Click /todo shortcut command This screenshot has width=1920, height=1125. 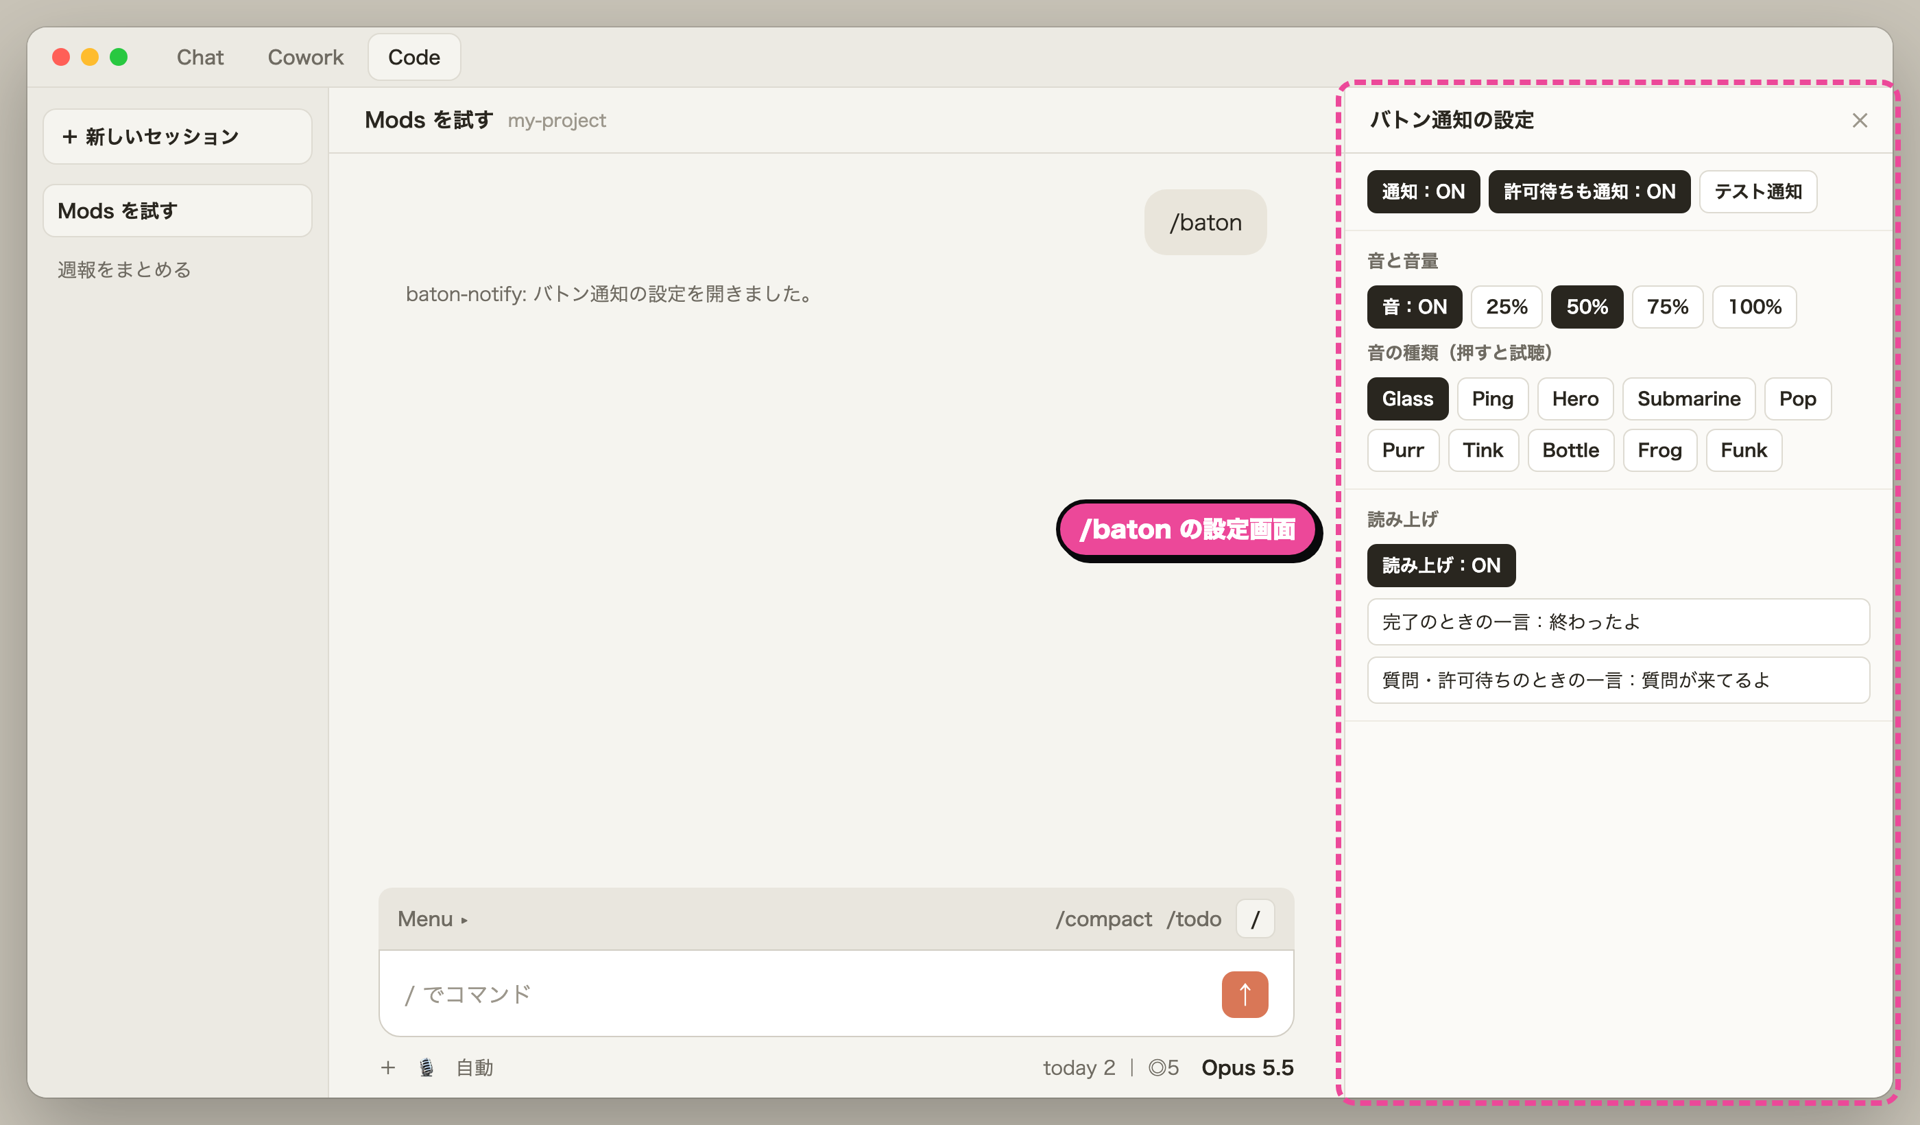pos(1193,919)
